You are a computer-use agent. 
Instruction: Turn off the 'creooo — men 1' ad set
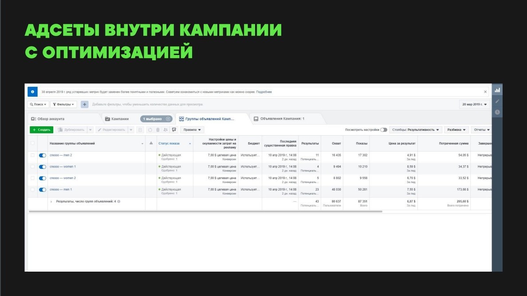coord(42,190)
